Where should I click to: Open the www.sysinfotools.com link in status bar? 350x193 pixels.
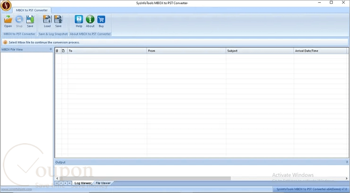click(x=16, y=189)
